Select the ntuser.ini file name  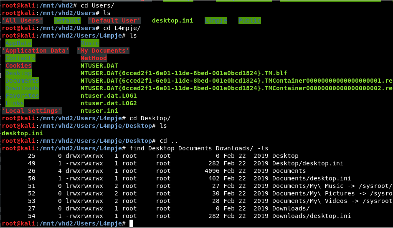click(99, 111)
